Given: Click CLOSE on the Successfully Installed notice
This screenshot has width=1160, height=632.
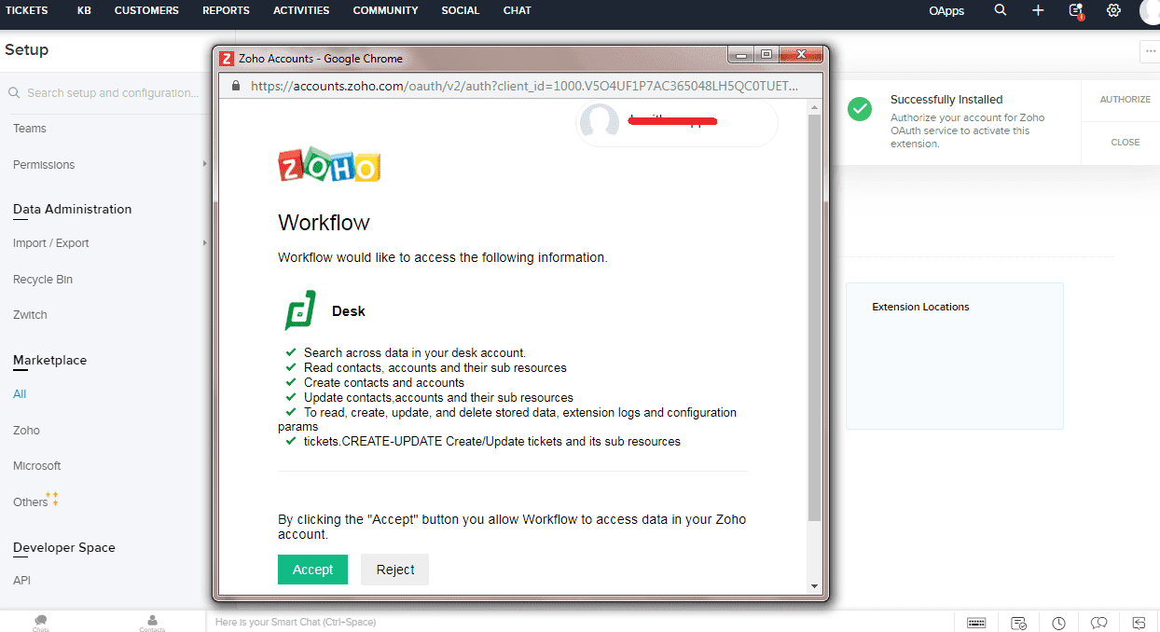Looking at the screenshot, I should click(x=1125, y=143).
